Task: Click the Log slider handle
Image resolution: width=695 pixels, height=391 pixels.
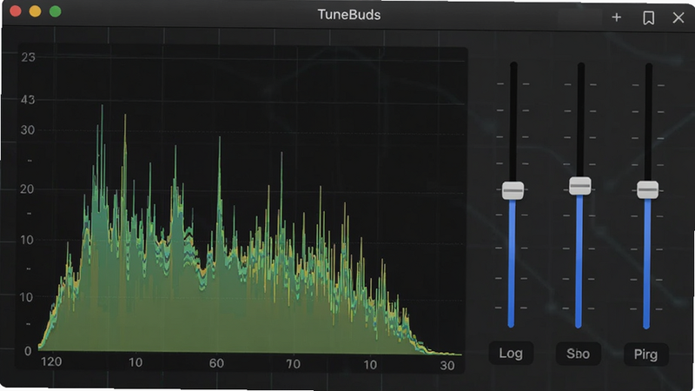Action: tap(513, 190)
